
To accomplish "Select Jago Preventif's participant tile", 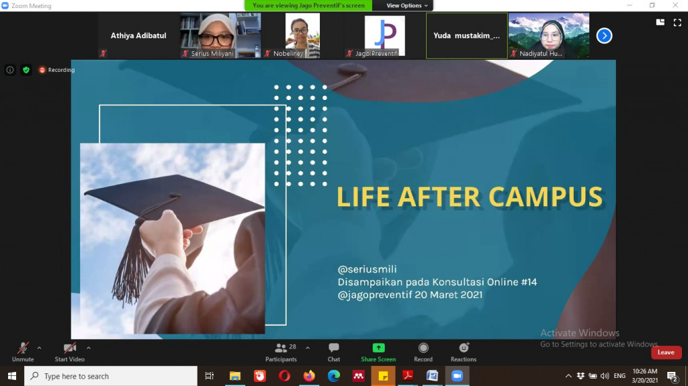I will click(384, 36).
